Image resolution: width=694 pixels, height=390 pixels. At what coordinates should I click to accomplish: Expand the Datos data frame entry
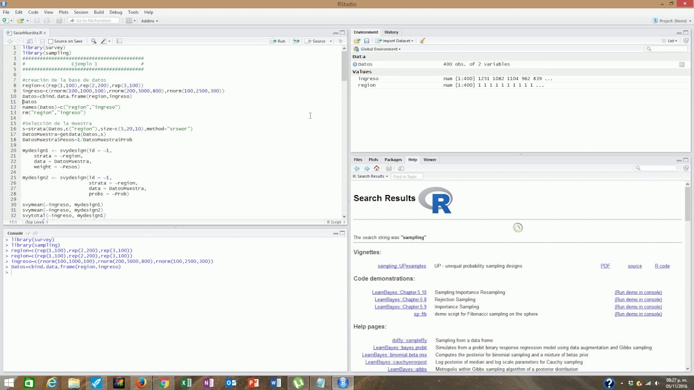pos(355,64)
